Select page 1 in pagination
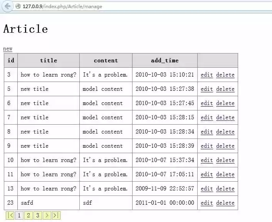Image resolution: width=272 pixels, height=222 pixels. [x=19, y=215]
